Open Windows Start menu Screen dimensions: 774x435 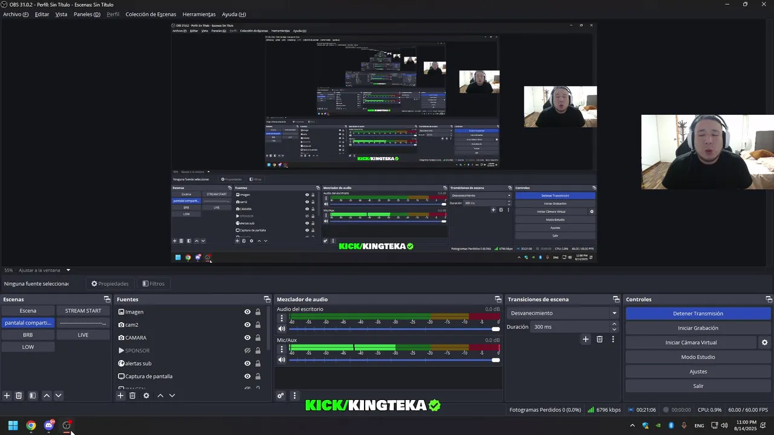pyautogui.click(x=13, y=425)
